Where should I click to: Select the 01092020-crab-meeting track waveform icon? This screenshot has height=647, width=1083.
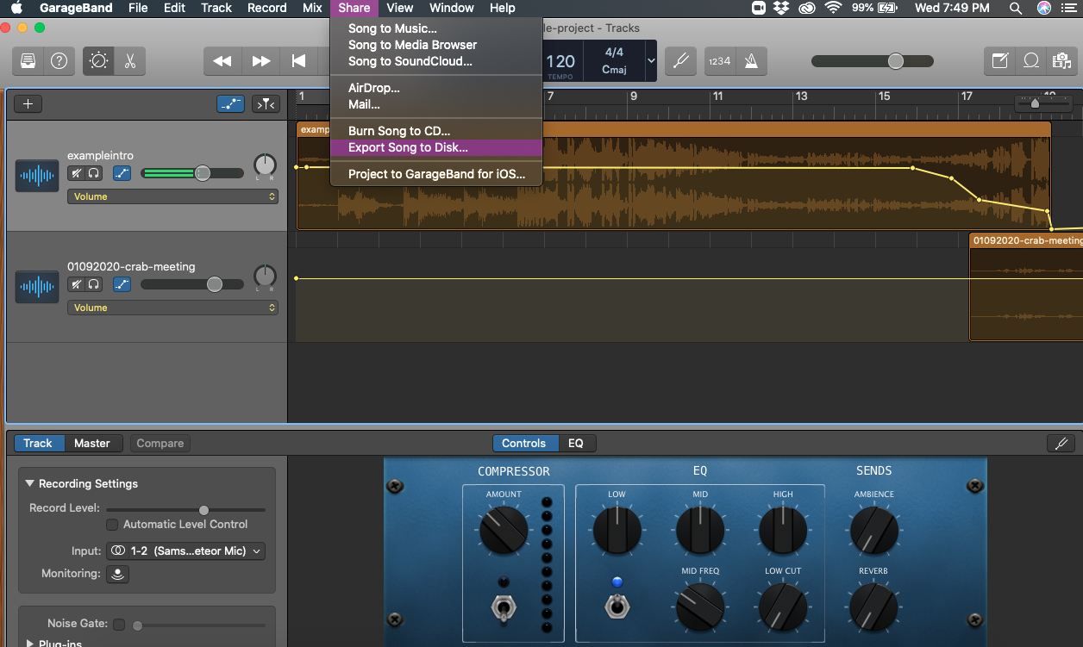(x=37, y=287)
